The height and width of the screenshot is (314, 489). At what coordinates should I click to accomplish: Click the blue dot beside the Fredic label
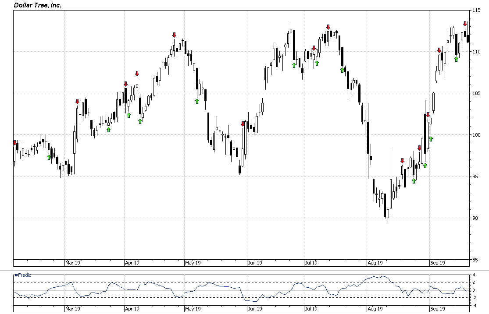tap(16, 275)
